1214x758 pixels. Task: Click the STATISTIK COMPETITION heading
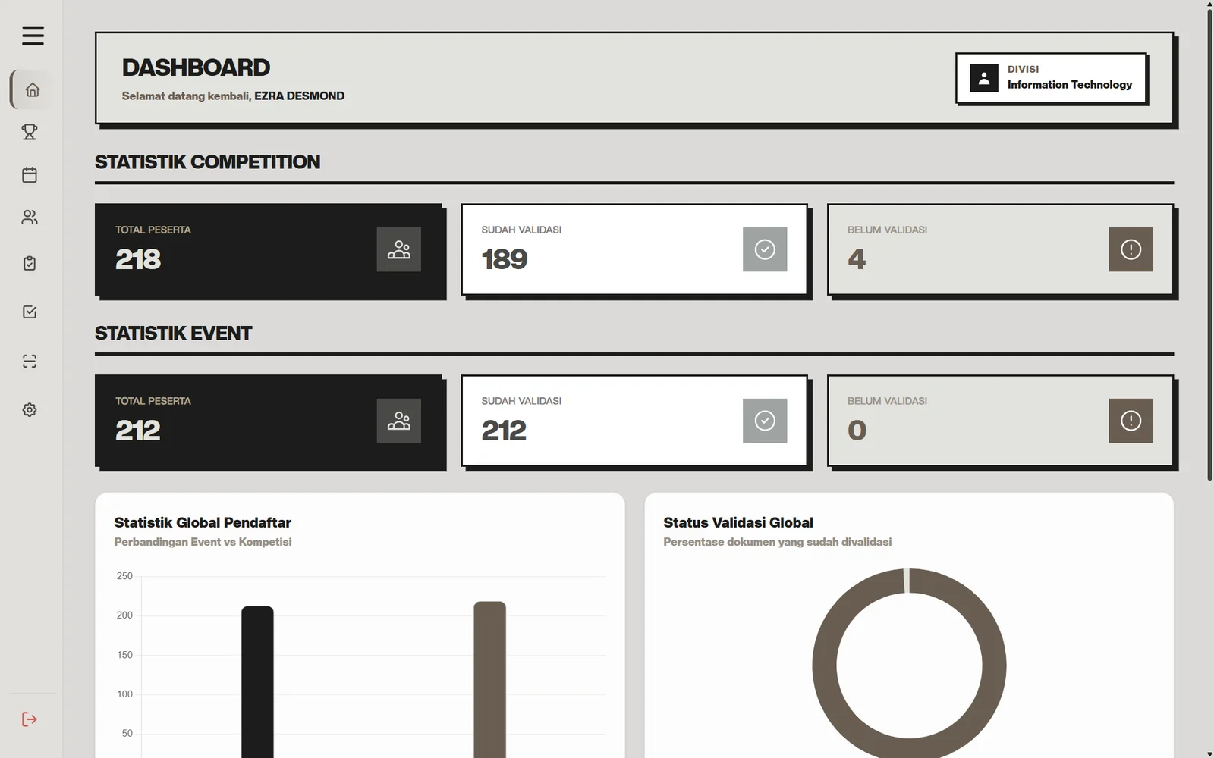point(207,161)
